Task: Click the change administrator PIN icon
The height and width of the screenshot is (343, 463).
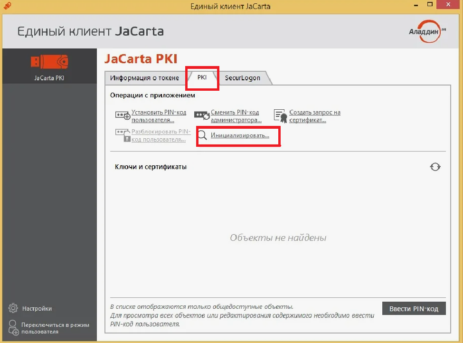Action: click(202, 116)
